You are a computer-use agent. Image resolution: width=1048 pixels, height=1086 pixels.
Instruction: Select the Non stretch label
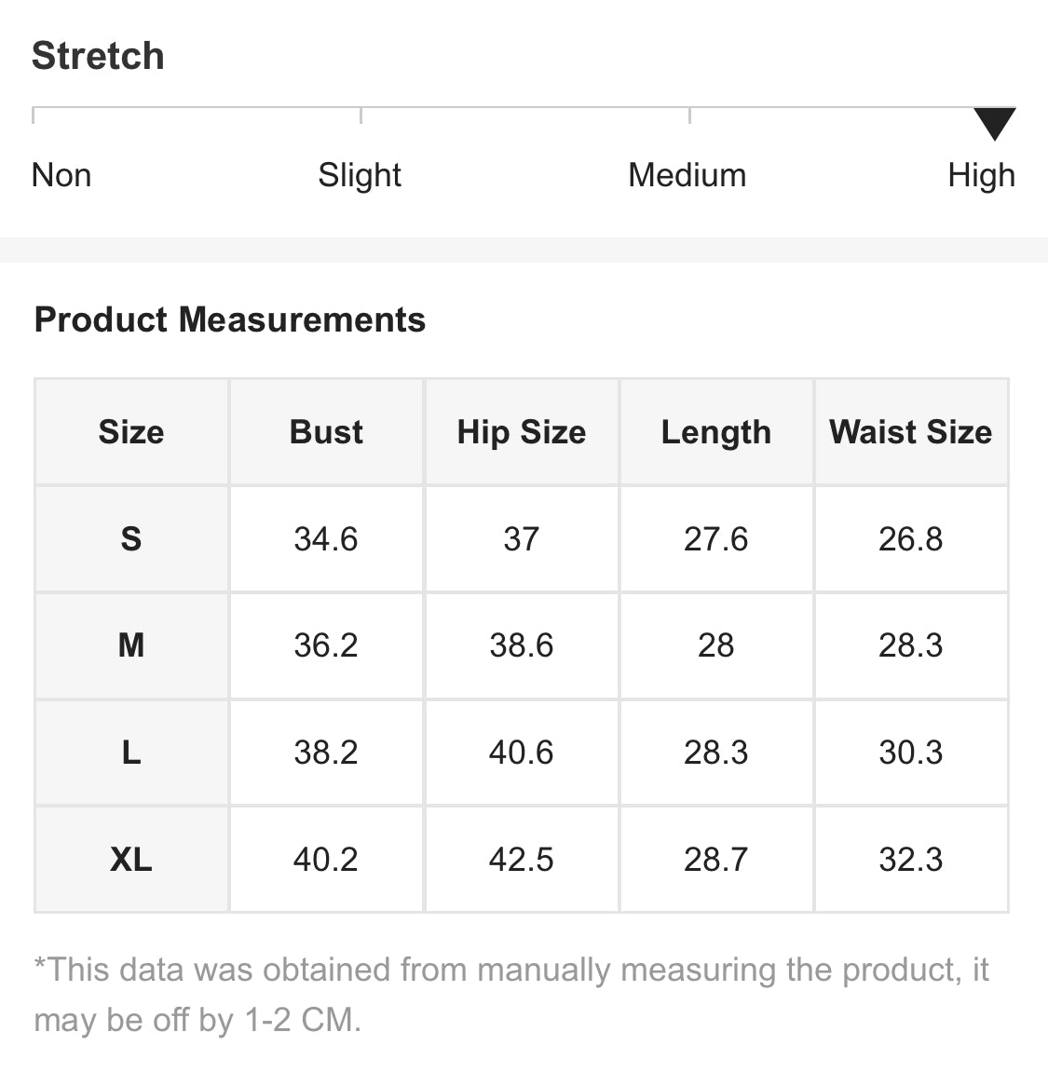pos(61,175)
